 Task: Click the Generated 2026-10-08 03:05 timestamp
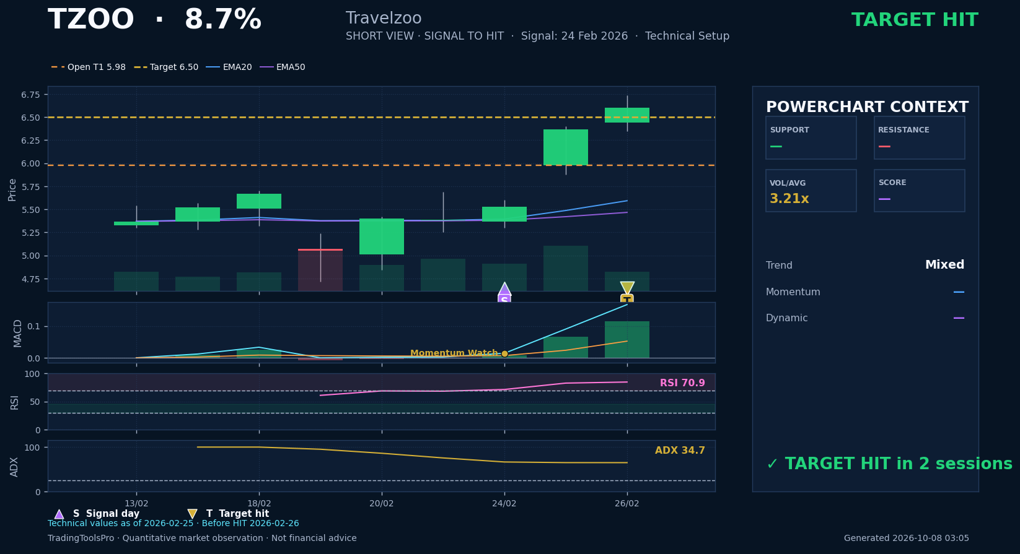click(x=907, y=539)
